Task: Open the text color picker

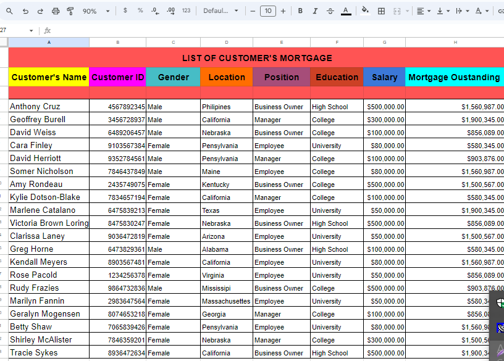Action: point(346,11)
